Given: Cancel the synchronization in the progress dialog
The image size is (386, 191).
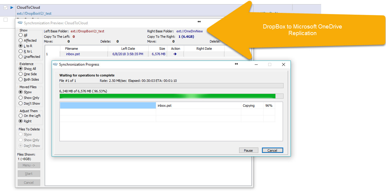Looking at the screenshot, I should pyautogui.click(x=272, y=150).
